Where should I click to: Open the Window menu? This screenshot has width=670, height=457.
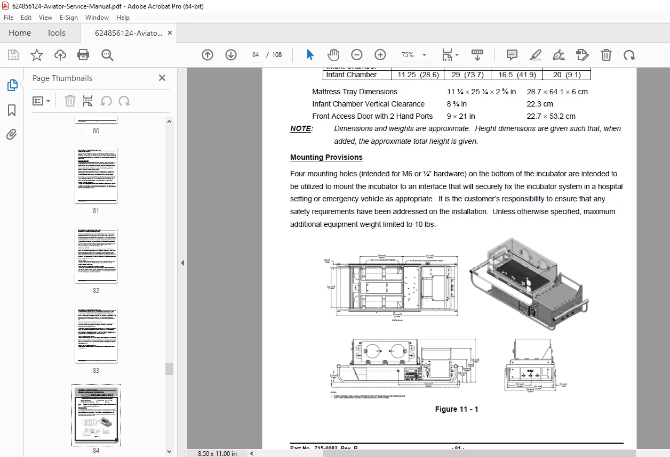(97, 18)
